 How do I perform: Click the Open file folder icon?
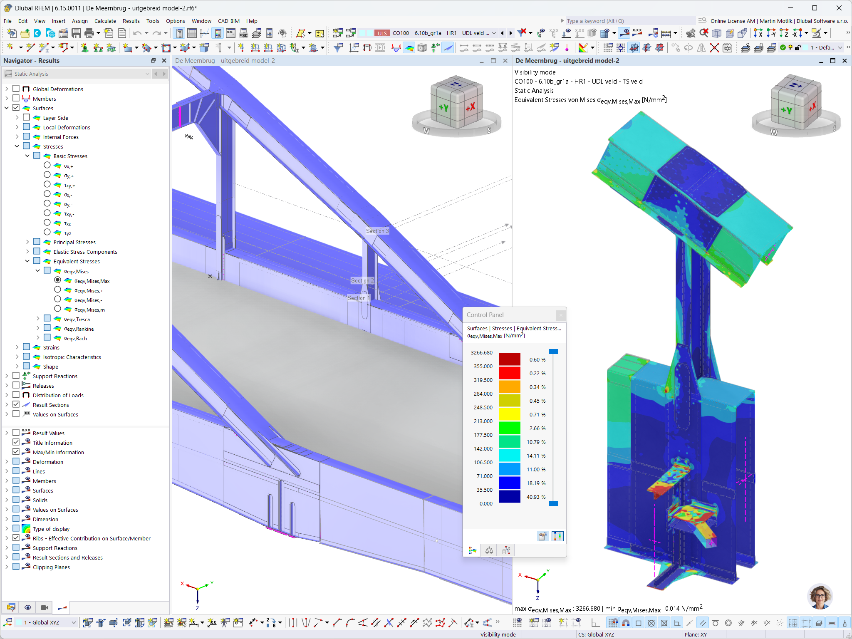[x=25, y=33]
